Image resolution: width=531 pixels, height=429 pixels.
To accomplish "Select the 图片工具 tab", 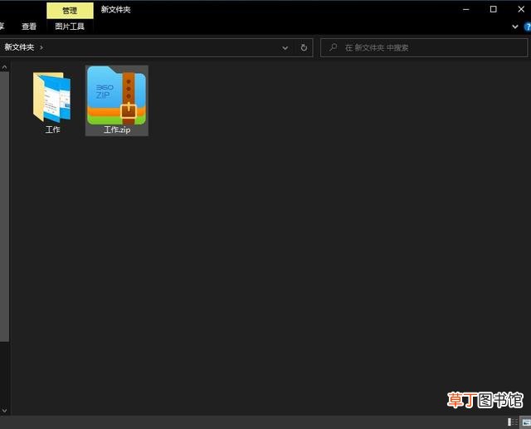I will (70, 27).
